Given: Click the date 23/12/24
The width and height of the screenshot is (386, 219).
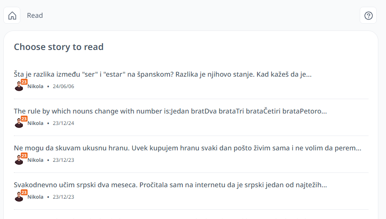Looking at the screenshot, I should point(63,123).
